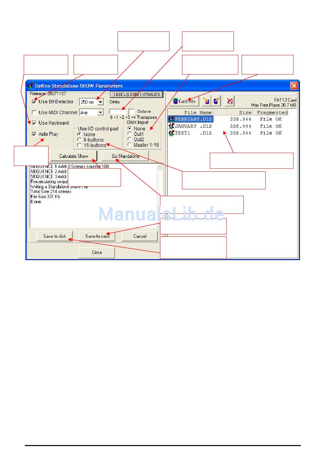Select None under Use I/O control pad

[x=79, y=134]
